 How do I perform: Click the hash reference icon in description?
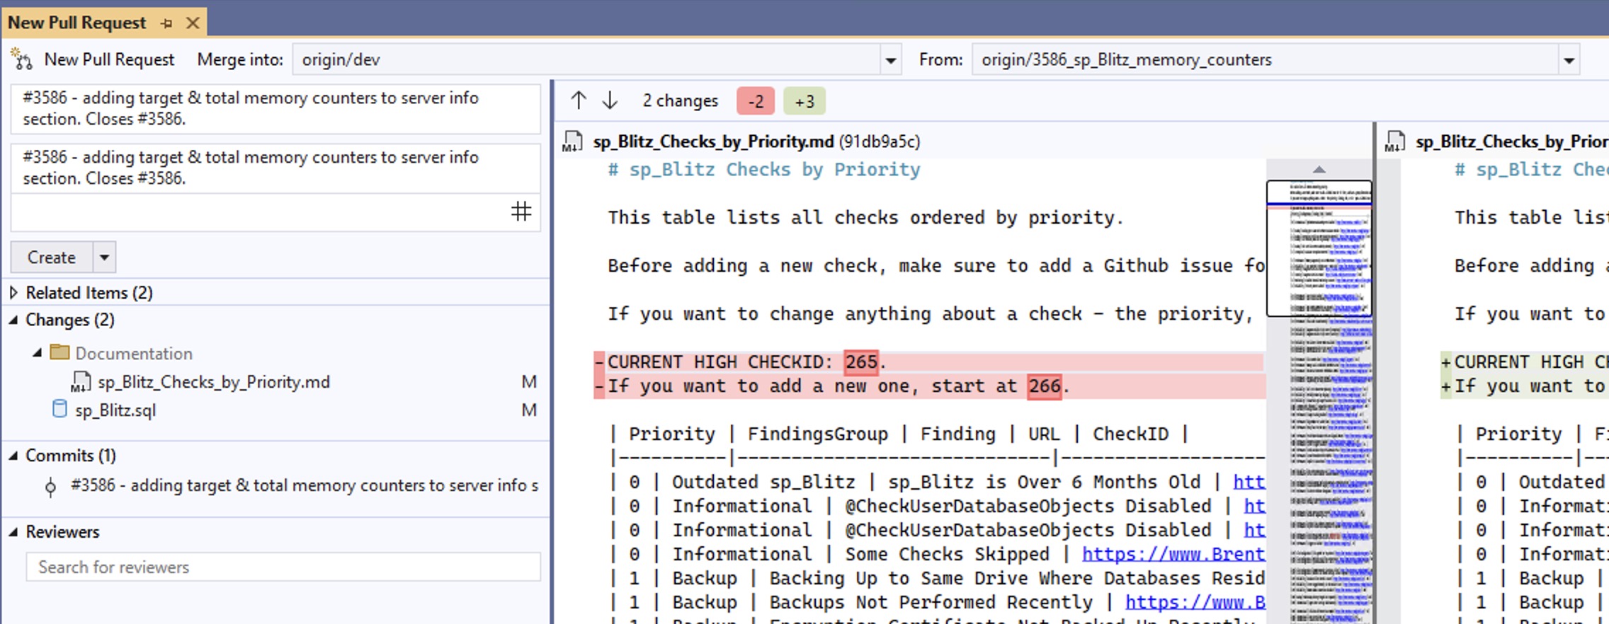[x=521, y=212]
